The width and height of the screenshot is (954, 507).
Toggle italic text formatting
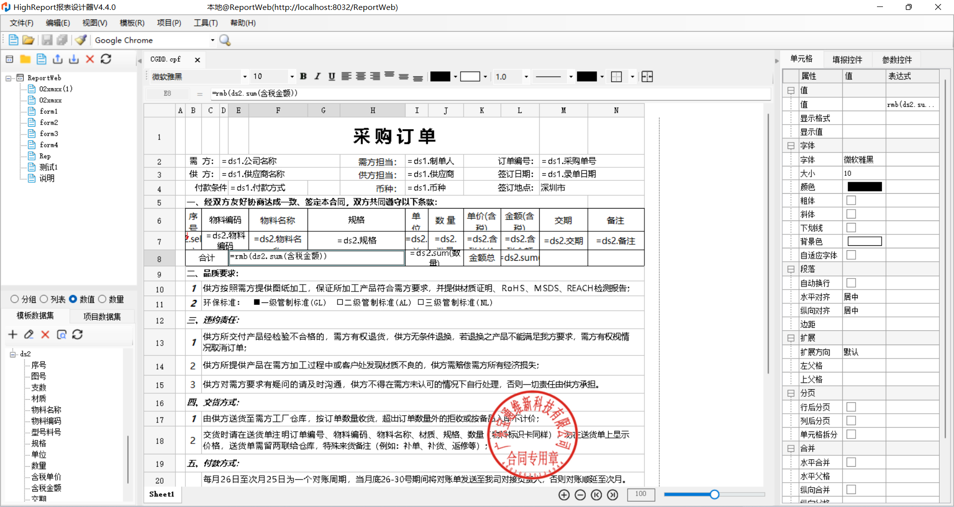coord(318,76)
